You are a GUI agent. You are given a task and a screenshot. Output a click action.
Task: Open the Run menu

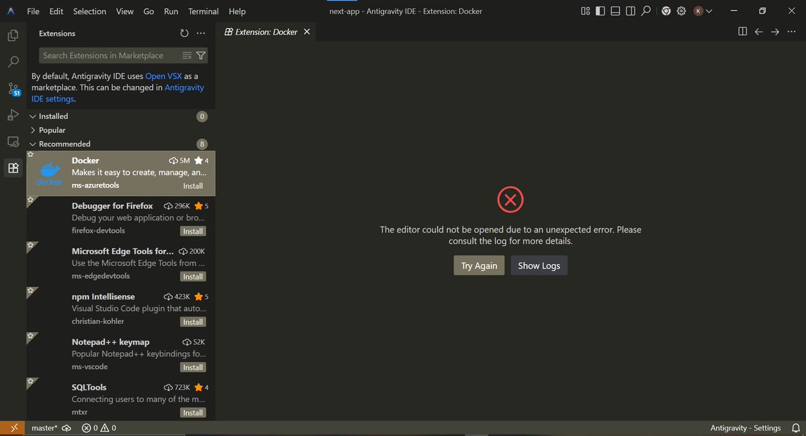coord(171,11)
